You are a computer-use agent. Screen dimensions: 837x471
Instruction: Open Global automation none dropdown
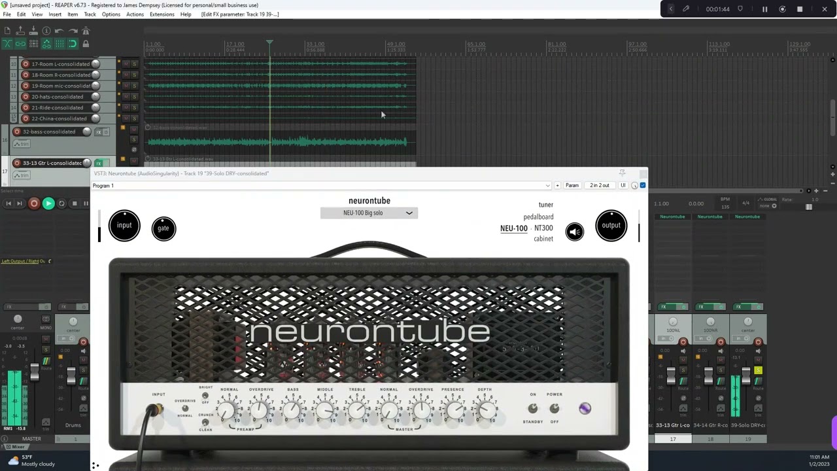[769, 205]
